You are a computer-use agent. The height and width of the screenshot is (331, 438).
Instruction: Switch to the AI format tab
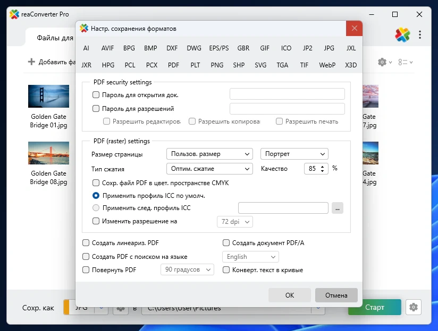click(x=86, y=48)
